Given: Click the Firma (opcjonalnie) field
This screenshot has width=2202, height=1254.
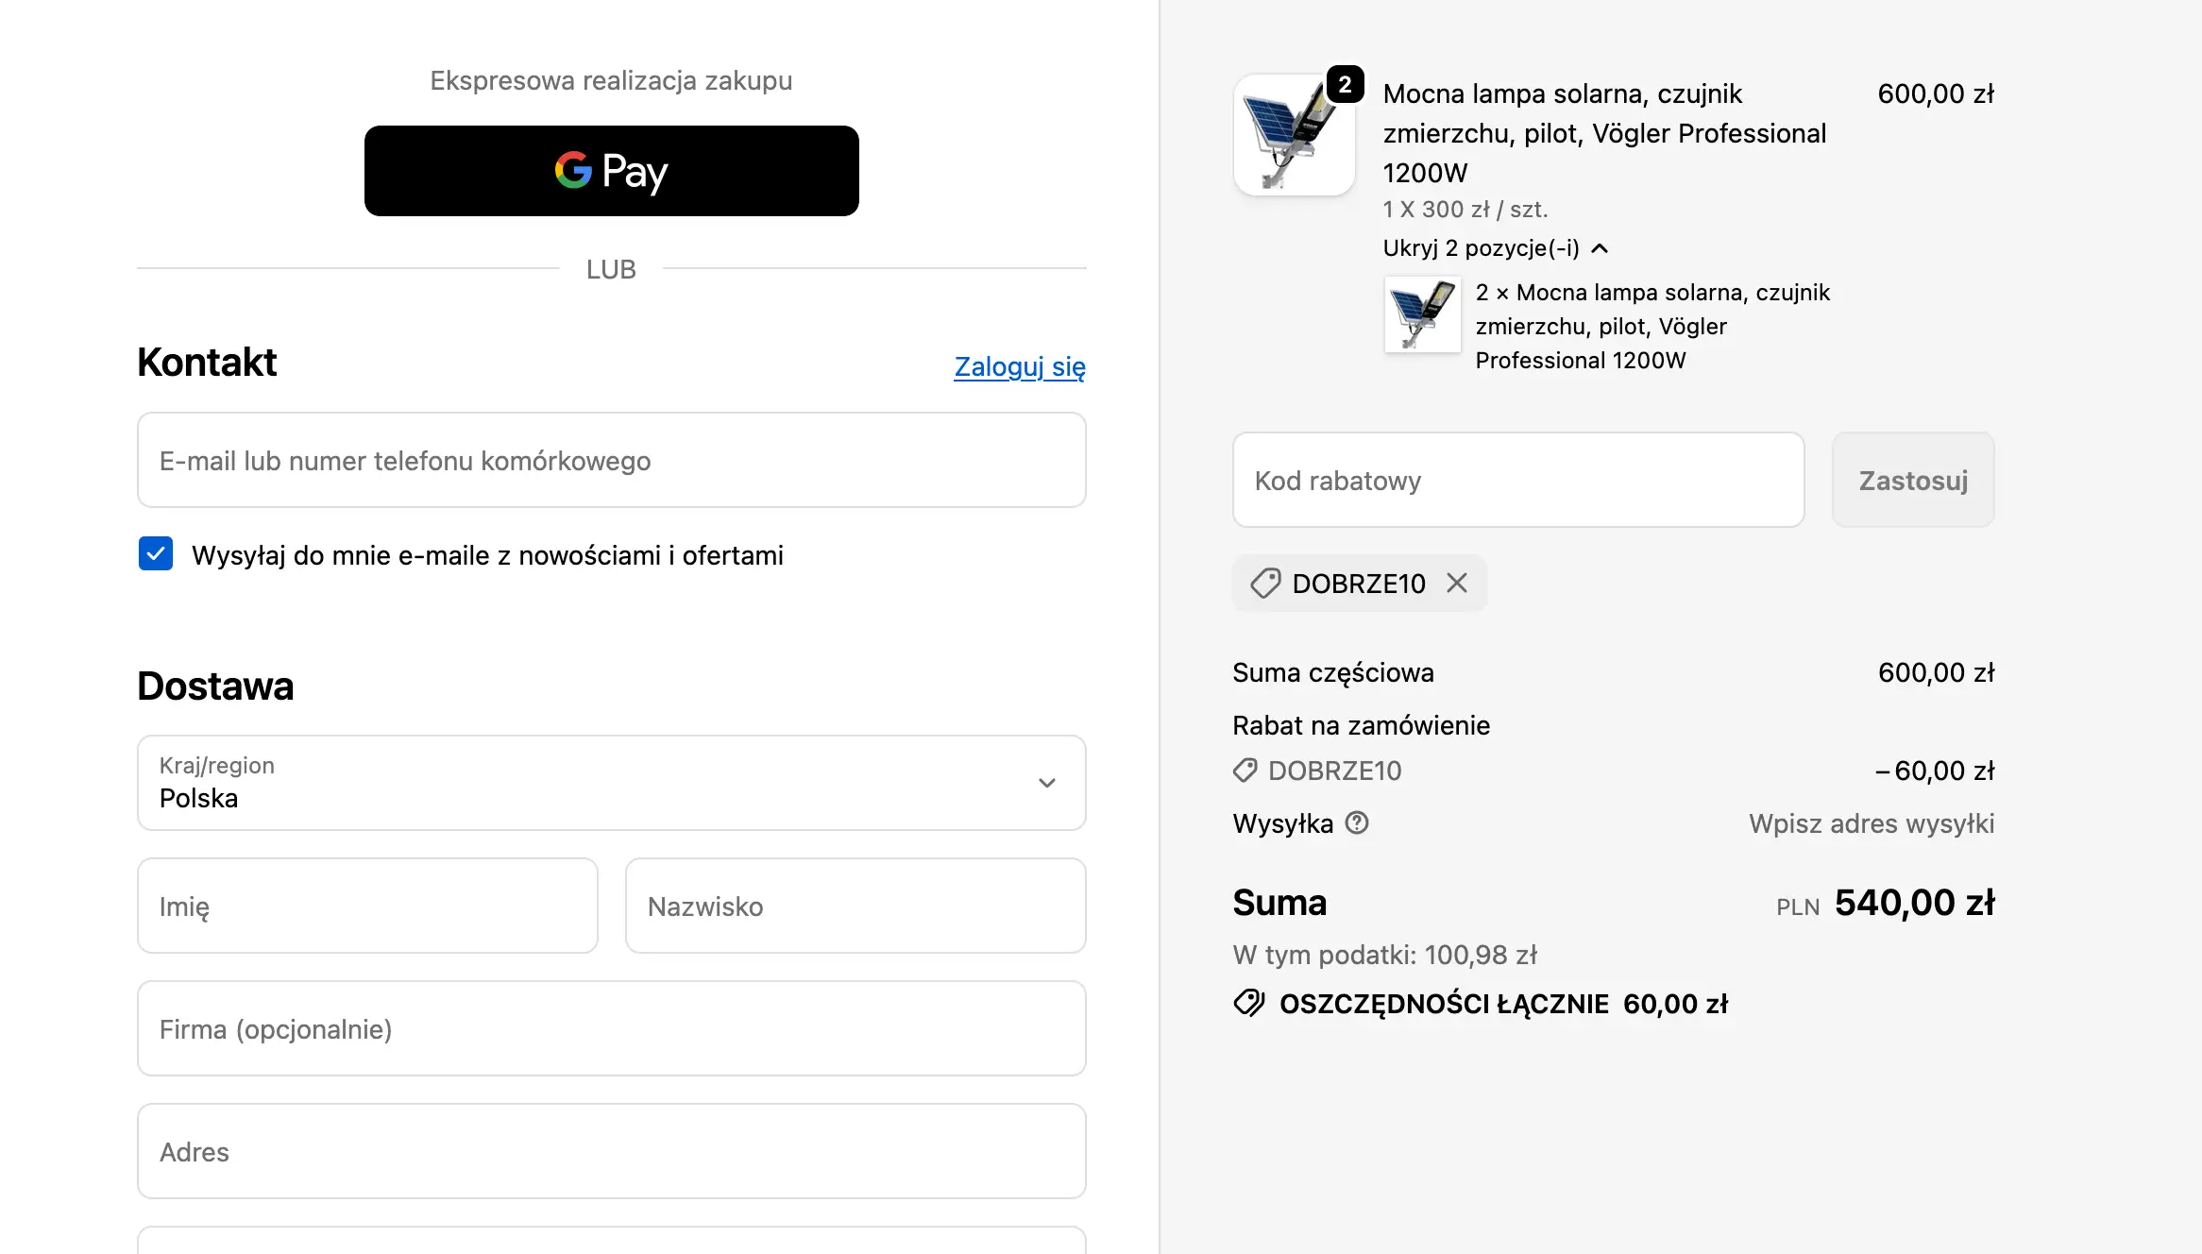Looking at the screenshot, I should coord(611,1029).
